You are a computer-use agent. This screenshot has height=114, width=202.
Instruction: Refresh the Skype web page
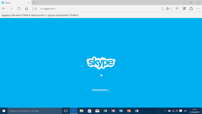click(x=19, y=9)
